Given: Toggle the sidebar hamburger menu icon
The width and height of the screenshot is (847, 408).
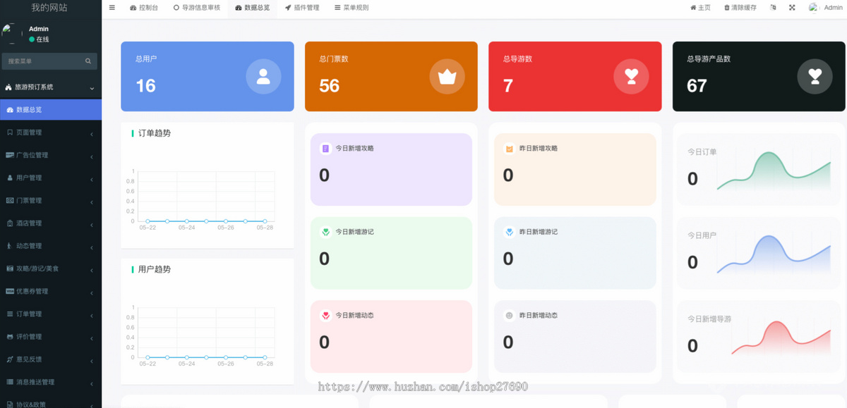Looking at the screenshot, I should click(112, 8).
